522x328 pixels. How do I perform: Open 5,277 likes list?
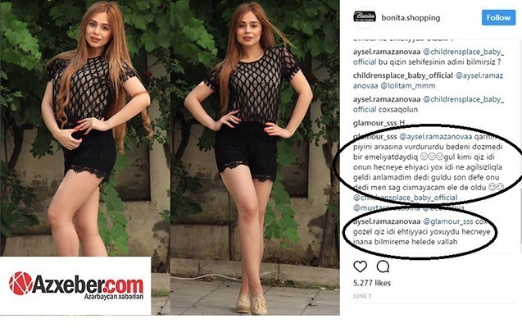click(x=372, y=283)
